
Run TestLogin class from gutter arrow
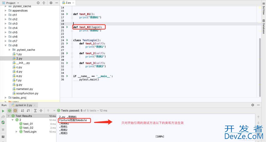(x=67, y=40)
